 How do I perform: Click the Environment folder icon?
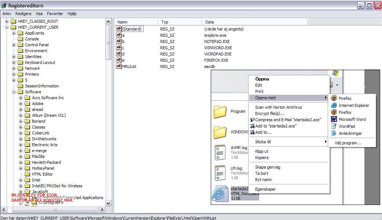[21, 51]
